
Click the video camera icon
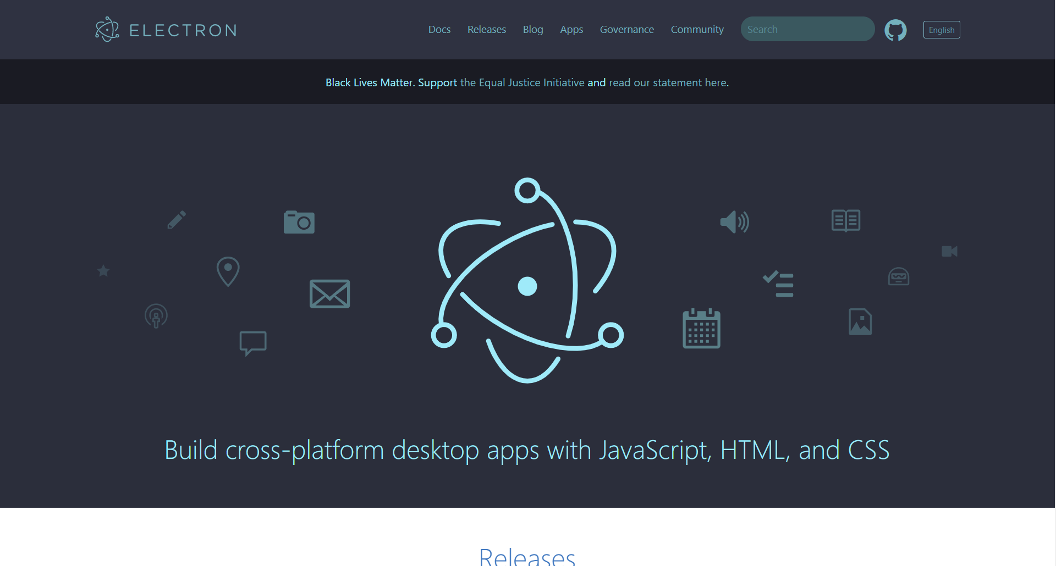tap(950, 251)
